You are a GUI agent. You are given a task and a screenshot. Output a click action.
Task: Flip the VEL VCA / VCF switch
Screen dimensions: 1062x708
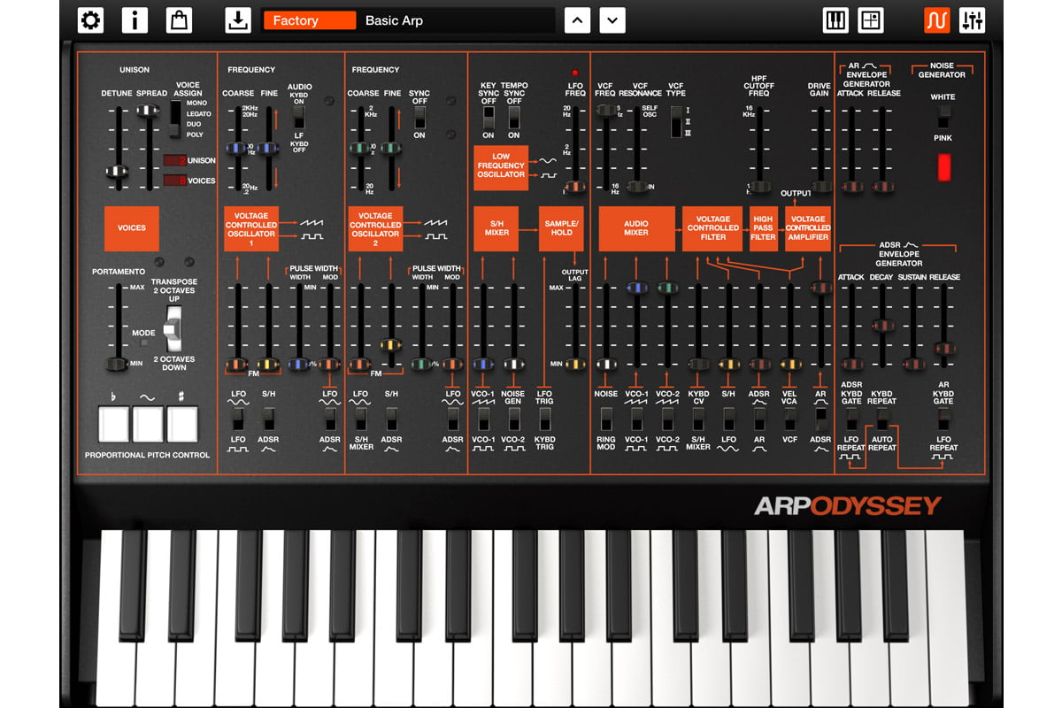pos(790,418)
